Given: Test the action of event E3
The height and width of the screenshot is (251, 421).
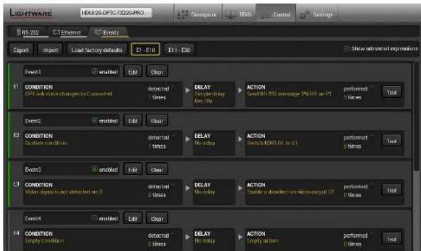Looking at the screenshot, I should [x=392, y=190].
